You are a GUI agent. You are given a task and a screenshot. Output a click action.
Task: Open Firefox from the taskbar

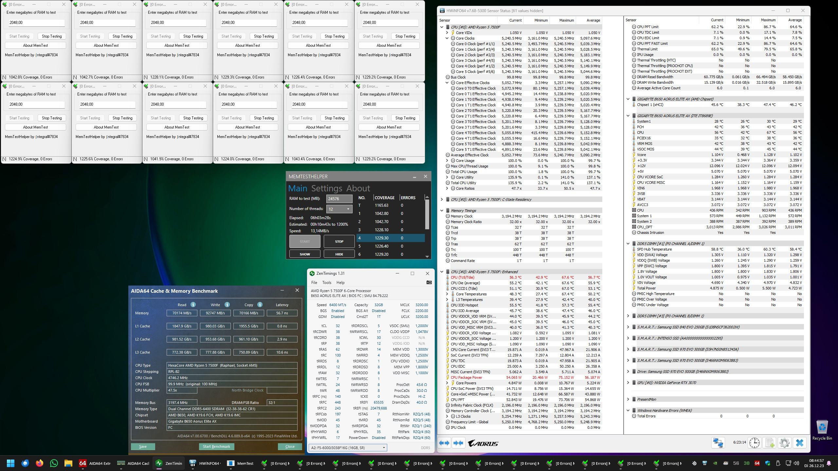(40, 463)
